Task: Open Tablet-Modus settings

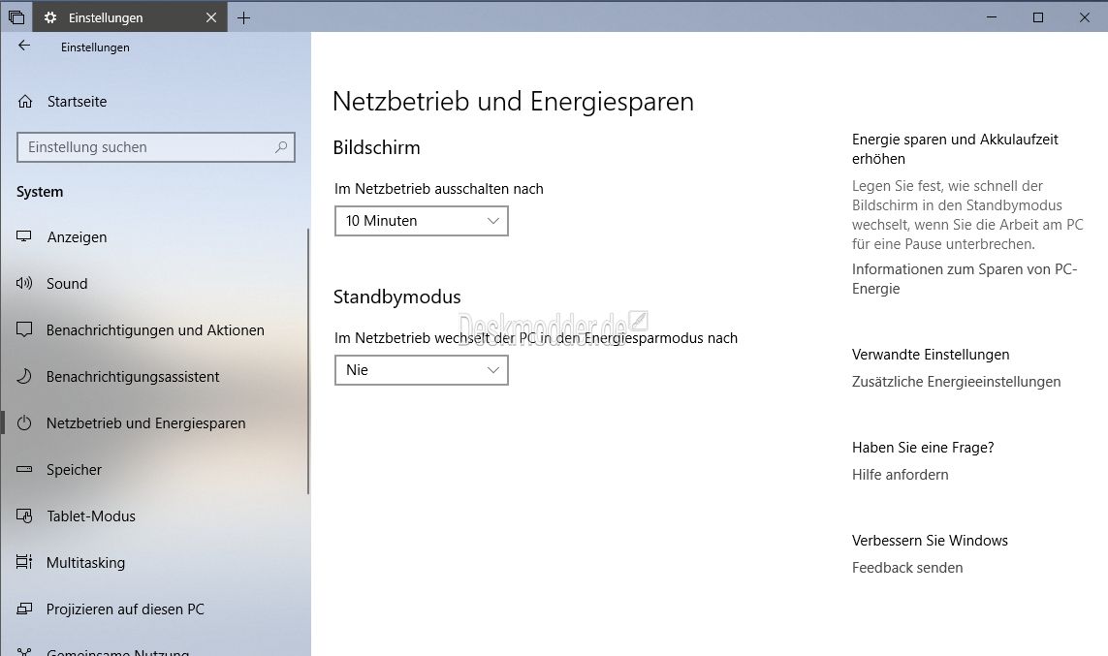Action: [91, 516]
